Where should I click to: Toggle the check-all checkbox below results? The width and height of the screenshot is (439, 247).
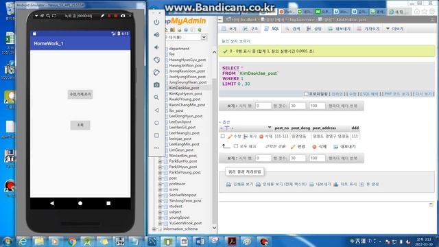(x=236, y=146)
